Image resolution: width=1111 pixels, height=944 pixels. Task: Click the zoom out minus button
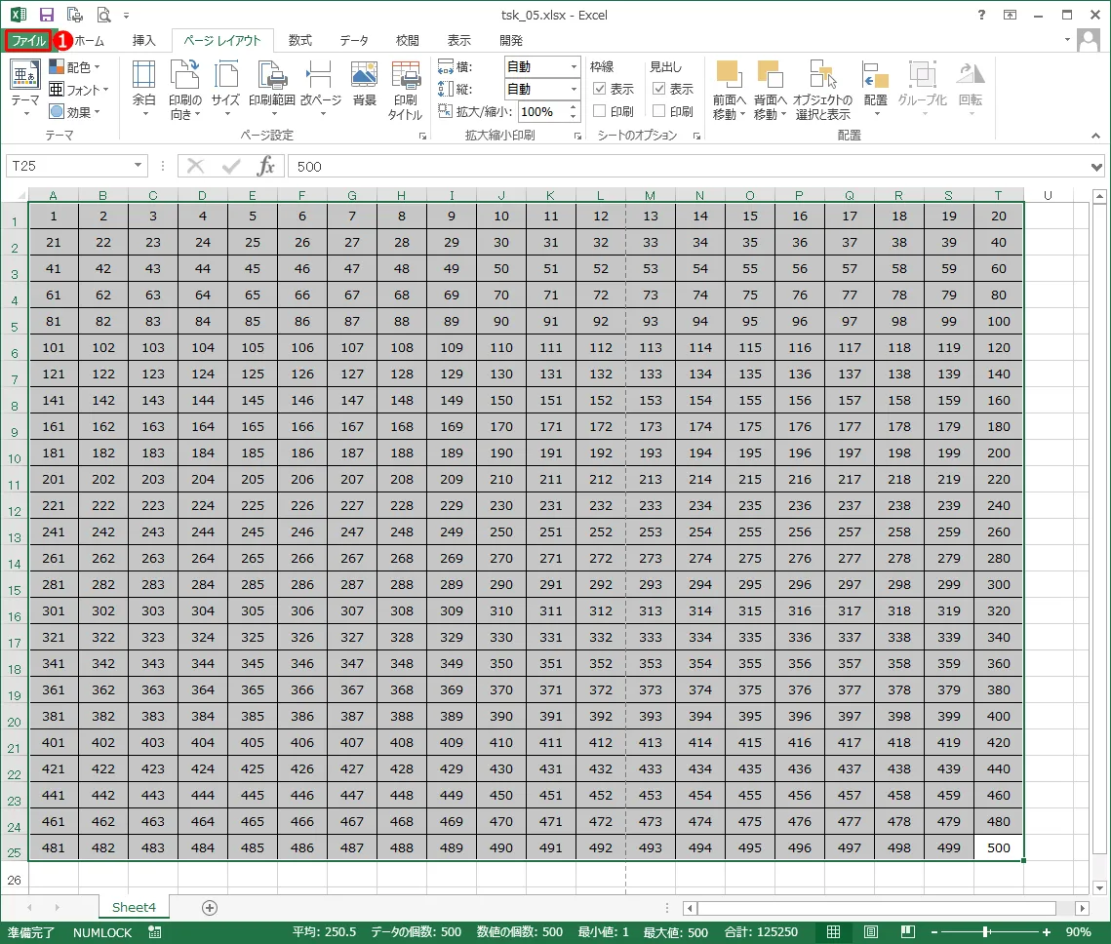(934, 932)
